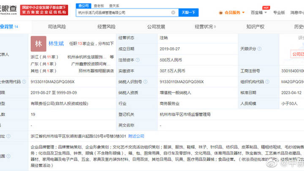Image resolution: width=304 pixels, height=171 pixels.
Task: Click the 小于50人 staff size value
Action: (x=289, y=103)
